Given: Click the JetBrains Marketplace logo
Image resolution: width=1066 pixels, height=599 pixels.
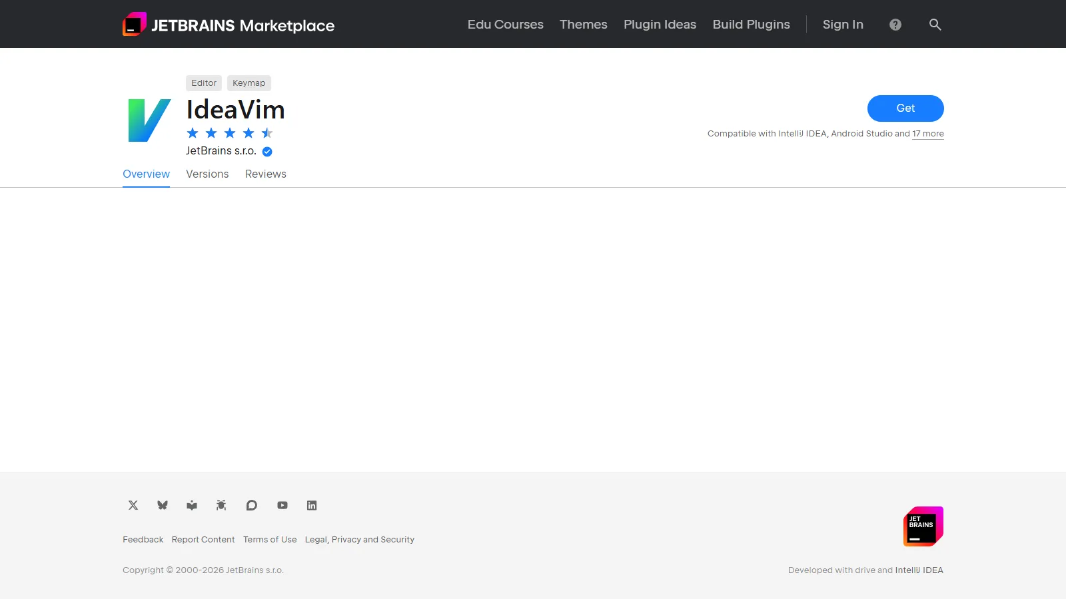Looking at the screenshot, I should (229, 24).
